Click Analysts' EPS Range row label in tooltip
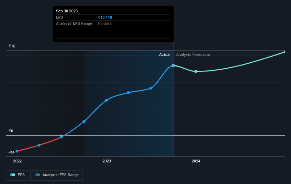 (x=74, y=24)
